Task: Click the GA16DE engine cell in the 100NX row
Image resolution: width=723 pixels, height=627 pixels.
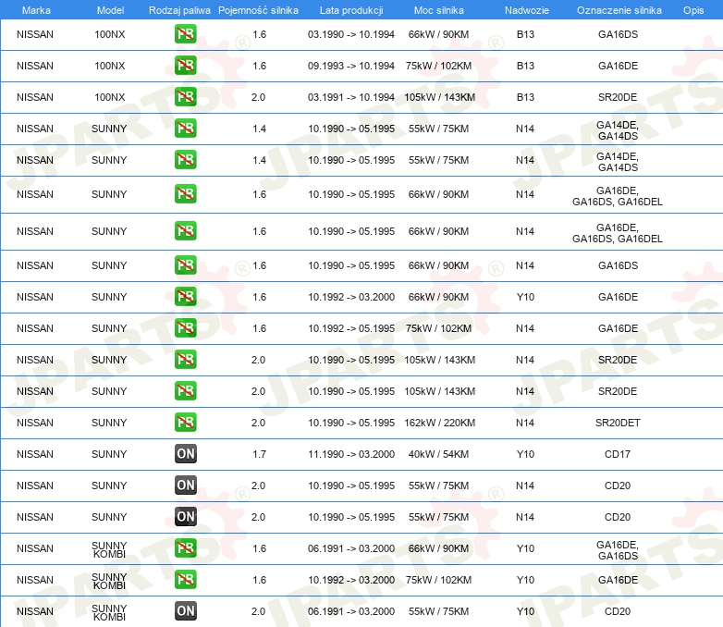Action: pyautogui.click(x=618, y=66)
